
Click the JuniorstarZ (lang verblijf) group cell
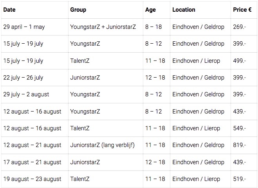click(103, 145)
